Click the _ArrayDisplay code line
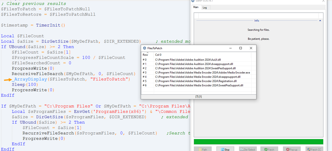332x151 pixels. [x=71, y=79]
